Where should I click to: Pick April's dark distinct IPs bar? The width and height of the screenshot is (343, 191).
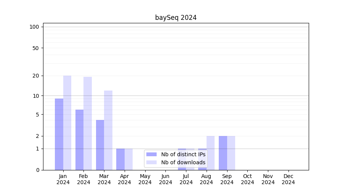[120, 159]
